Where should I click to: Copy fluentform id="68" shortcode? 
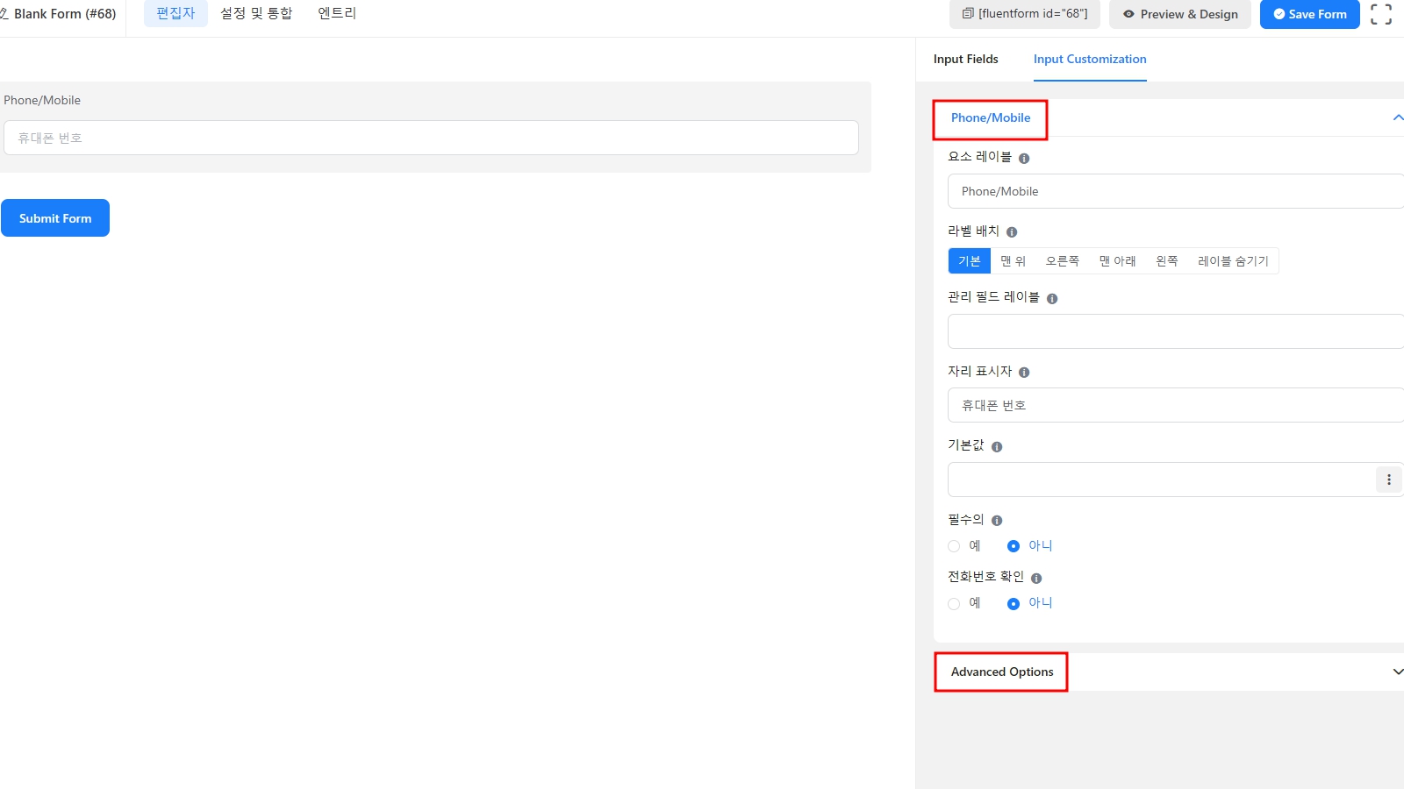(x=1025, y=14)
